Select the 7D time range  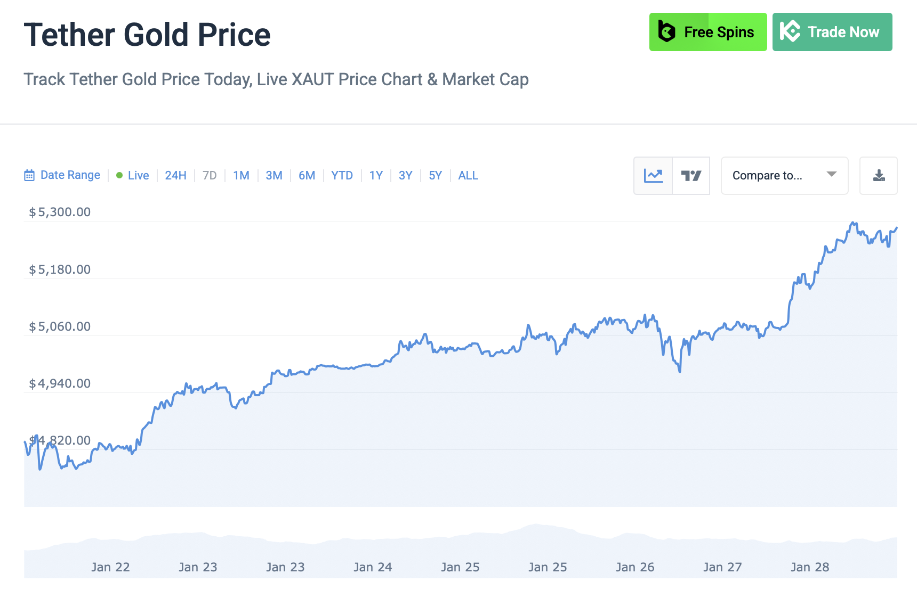[210, 176]
